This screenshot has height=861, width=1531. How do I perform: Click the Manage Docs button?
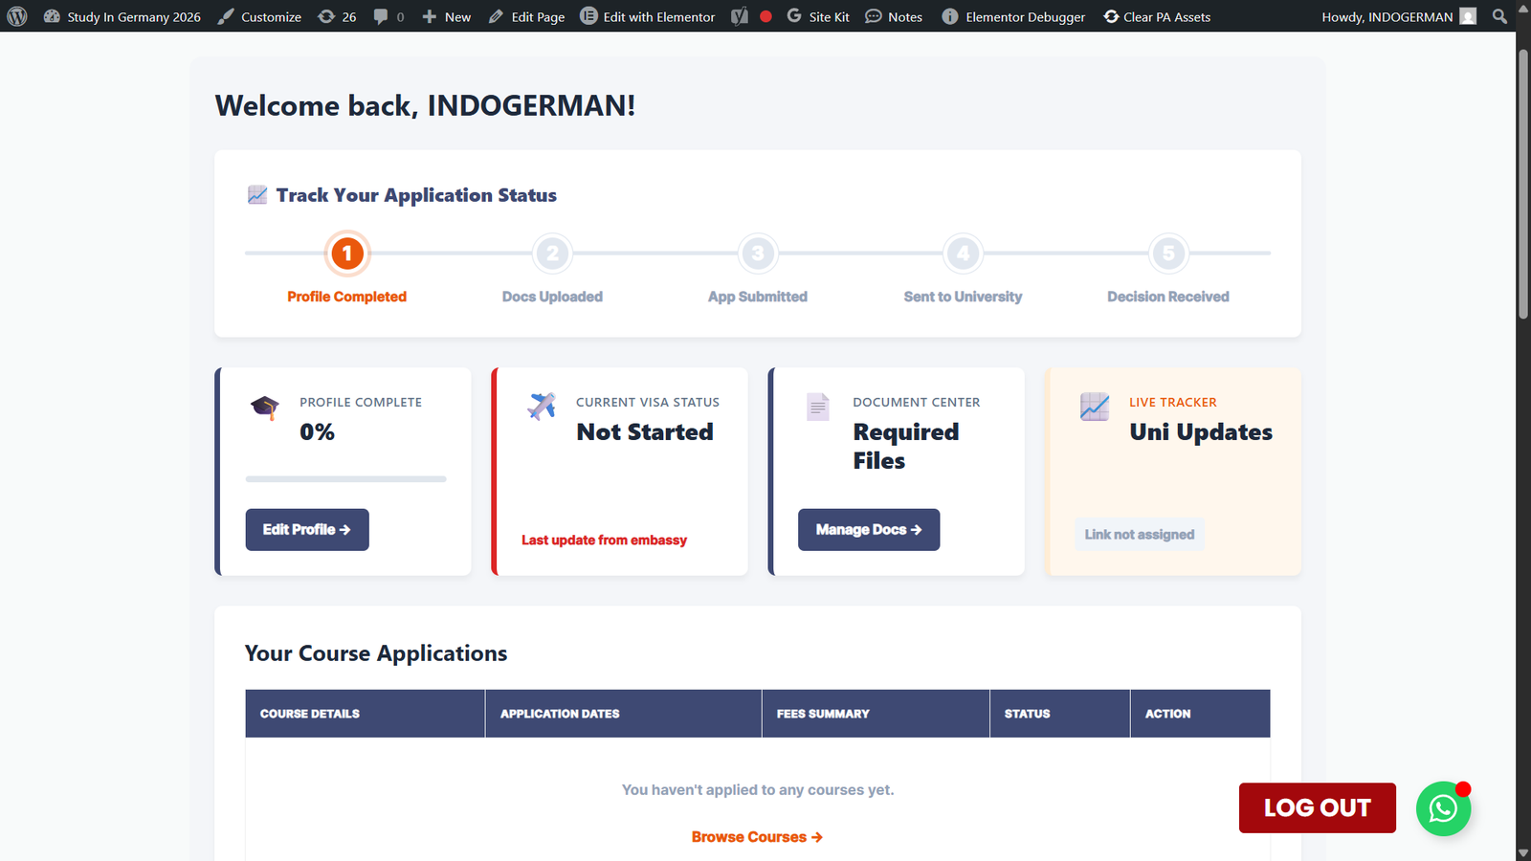[x=868, y=529]
